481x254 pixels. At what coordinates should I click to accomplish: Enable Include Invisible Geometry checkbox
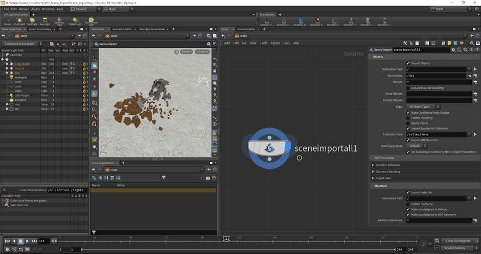click(408, 88)
